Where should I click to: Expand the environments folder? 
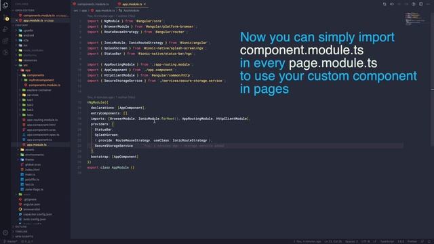[35, 155]
